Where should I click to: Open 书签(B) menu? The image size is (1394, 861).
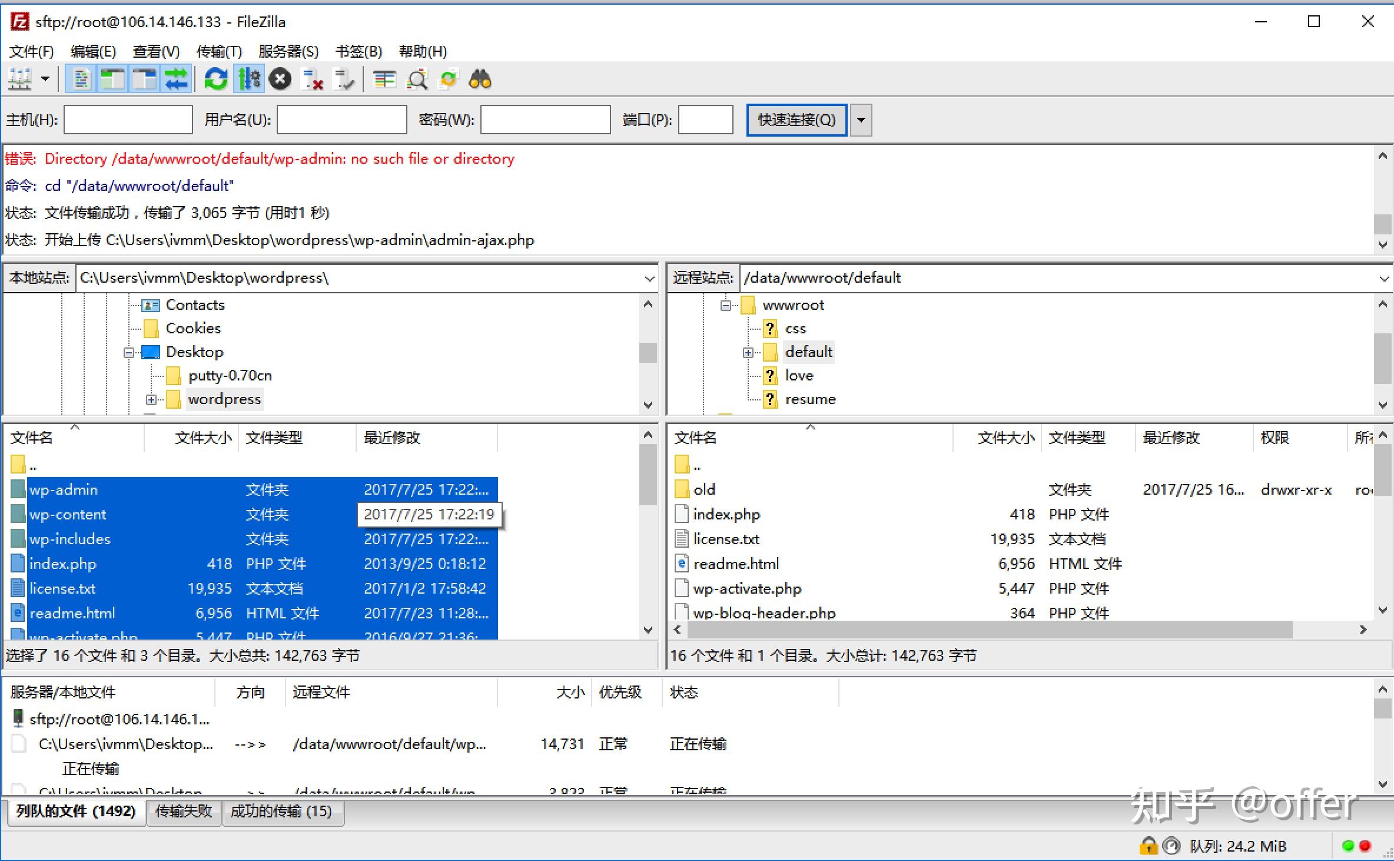point(359,51)
